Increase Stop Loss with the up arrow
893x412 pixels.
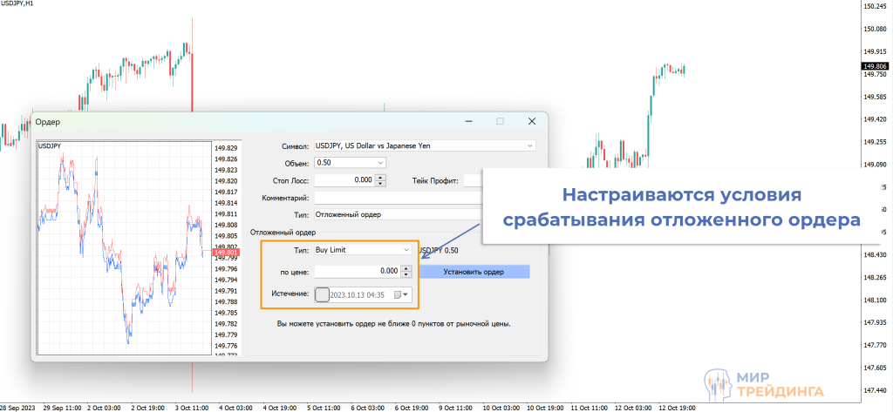[x=380, y=178]
